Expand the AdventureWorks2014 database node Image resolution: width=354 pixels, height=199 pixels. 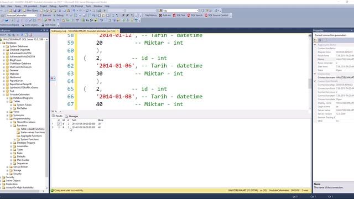(4, 53)
